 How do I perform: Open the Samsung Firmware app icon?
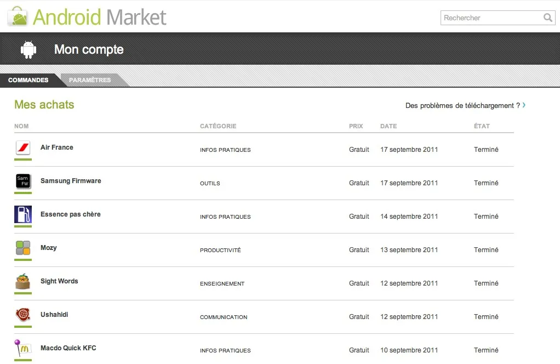[23, 181]
